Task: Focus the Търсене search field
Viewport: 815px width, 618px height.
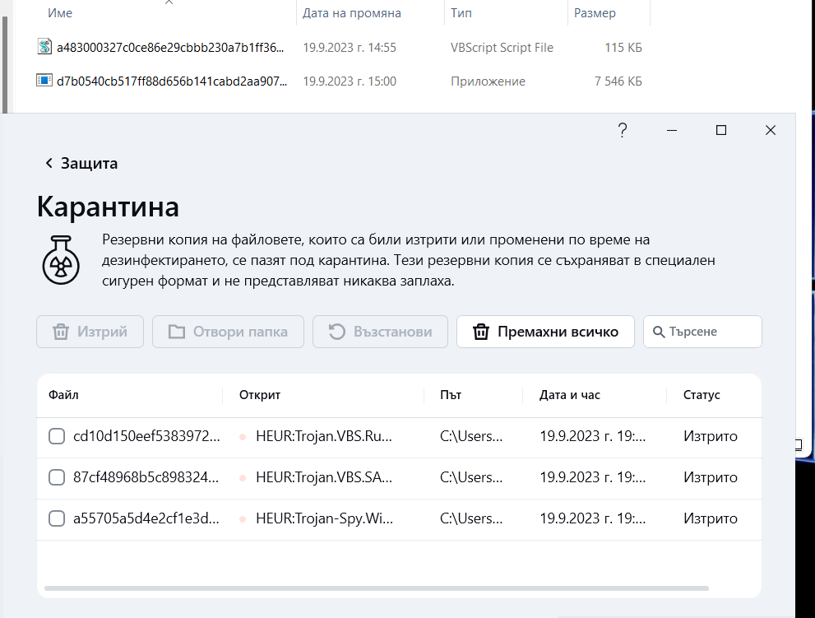Action: click(702, 332)
